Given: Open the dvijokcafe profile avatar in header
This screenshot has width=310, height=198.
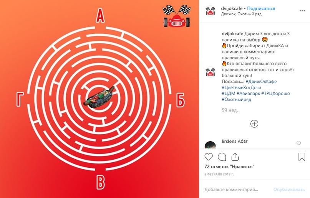Looking at the screenshot, I should point(210,11).
